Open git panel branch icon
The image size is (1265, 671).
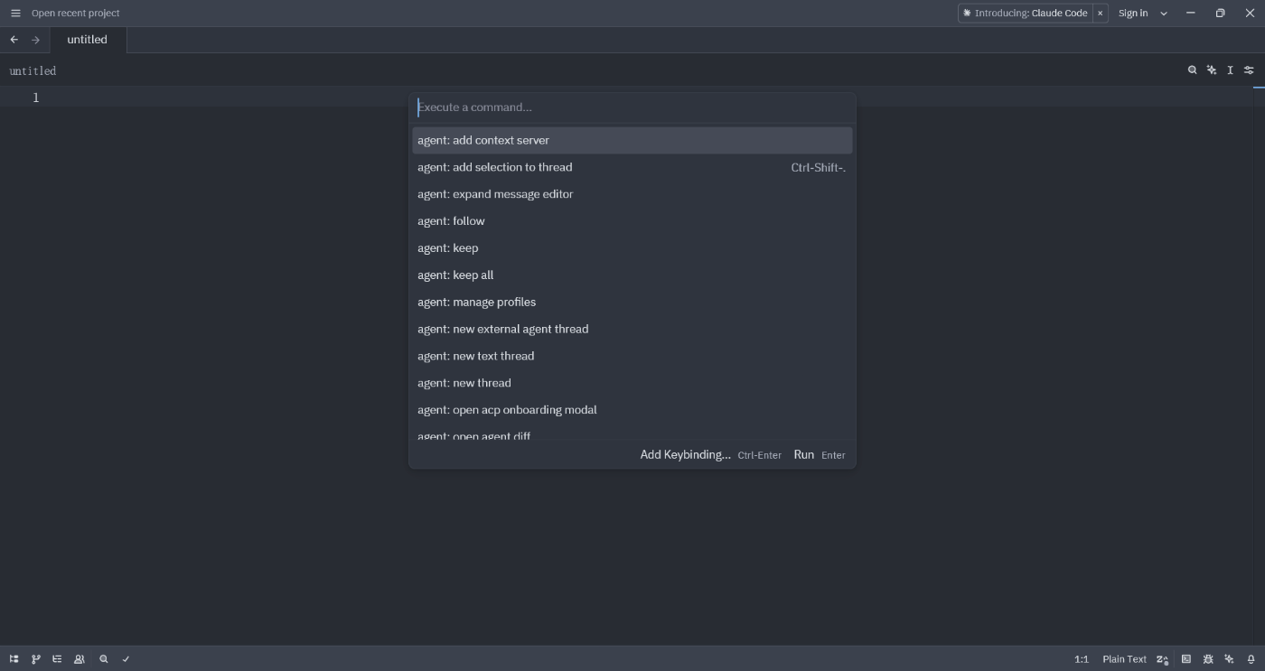36,659
